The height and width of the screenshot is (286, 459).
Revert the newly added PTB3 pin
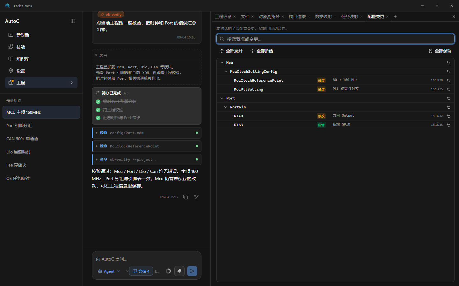(x=448, y=125)
